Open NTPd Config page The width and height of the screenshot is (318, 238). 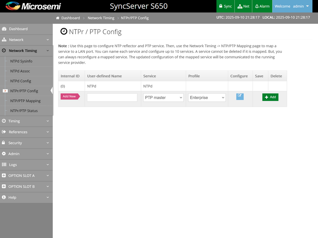pos(21,81)
